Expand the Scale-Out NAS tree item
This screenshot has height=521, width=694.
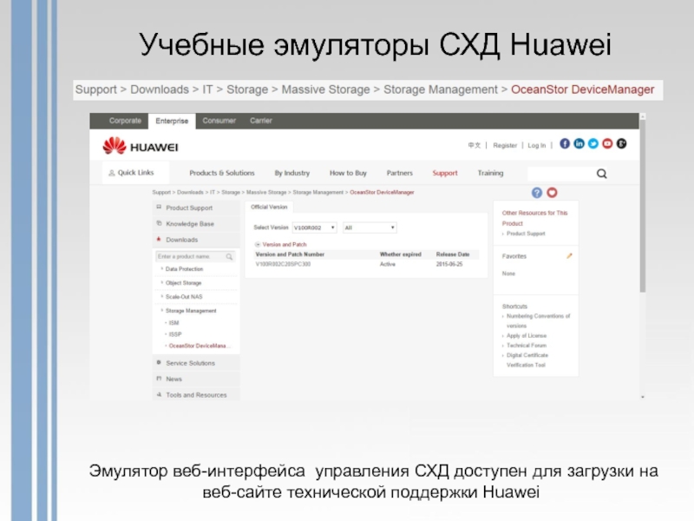[183, 296]
